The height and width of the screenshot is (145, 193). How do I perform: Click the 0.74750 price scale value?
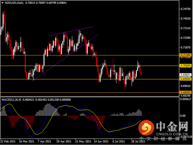185,9
